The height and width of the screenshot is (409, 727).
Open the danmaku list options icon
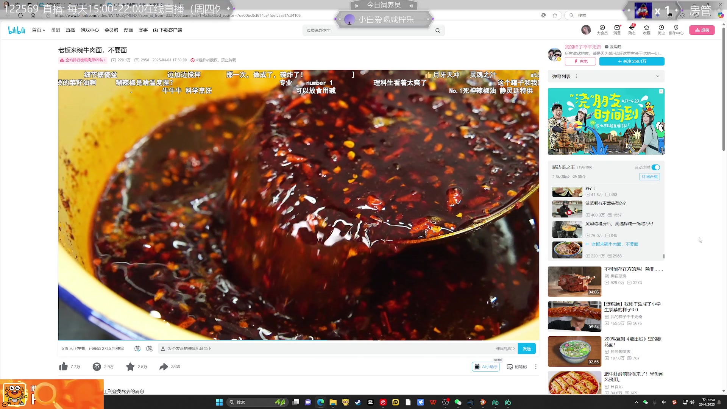576,76
